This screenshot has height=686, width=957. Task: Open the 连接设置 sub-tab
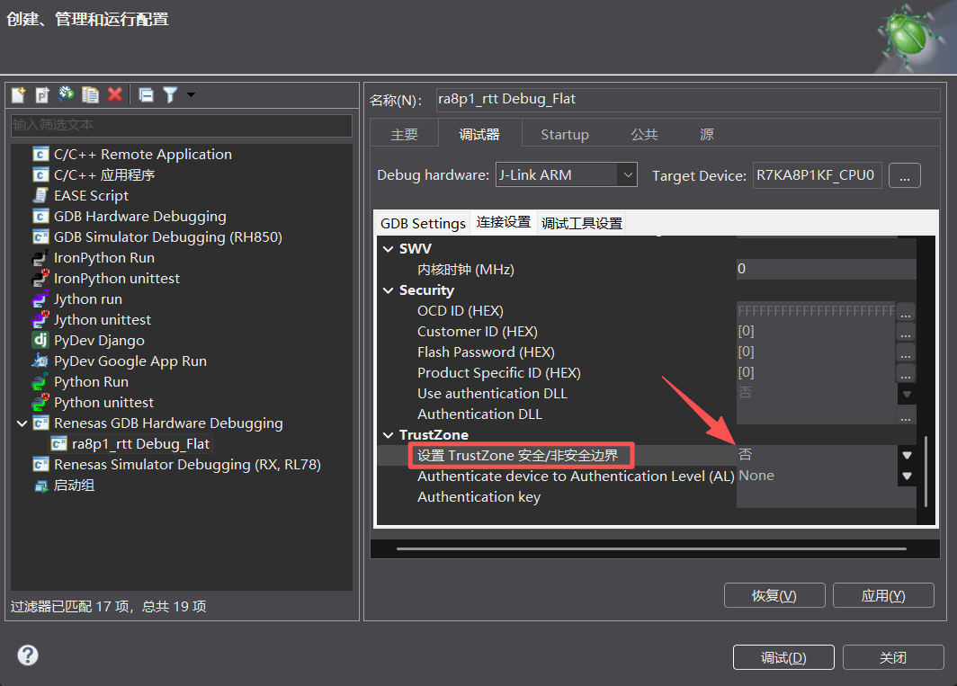pyautogui.click(x=504, y=223)
